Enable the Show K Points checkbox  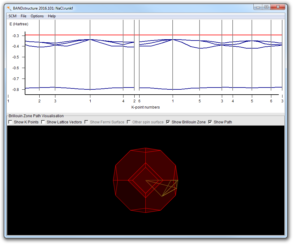pyautogui.click(x=11, y=122)
